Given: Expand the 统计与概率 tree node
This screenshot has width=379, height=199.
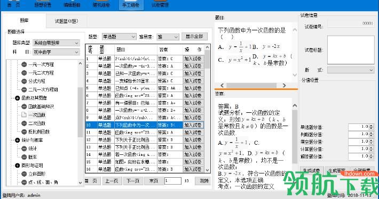Looking at the screenshot, I should [x=17, y=140].
